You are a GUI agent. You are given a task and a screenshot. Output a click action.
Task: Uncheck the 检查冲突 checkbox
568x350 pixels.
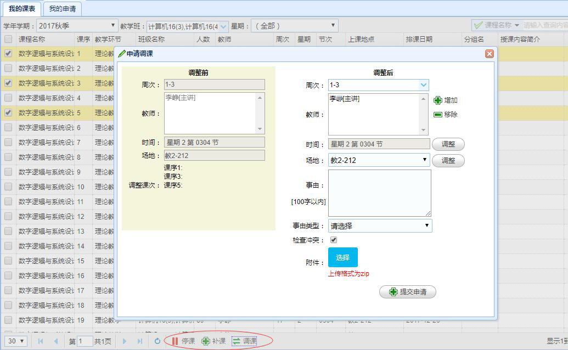point(334,240)
